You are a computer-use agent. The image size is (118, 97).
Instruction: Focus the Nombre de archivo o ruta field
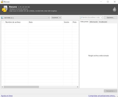(x=91, y=17)
